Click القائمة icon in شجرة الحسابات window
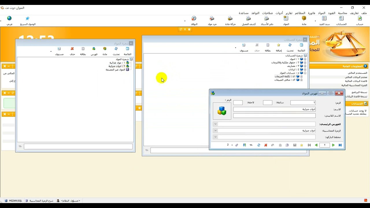 click(x=301, y=48)
